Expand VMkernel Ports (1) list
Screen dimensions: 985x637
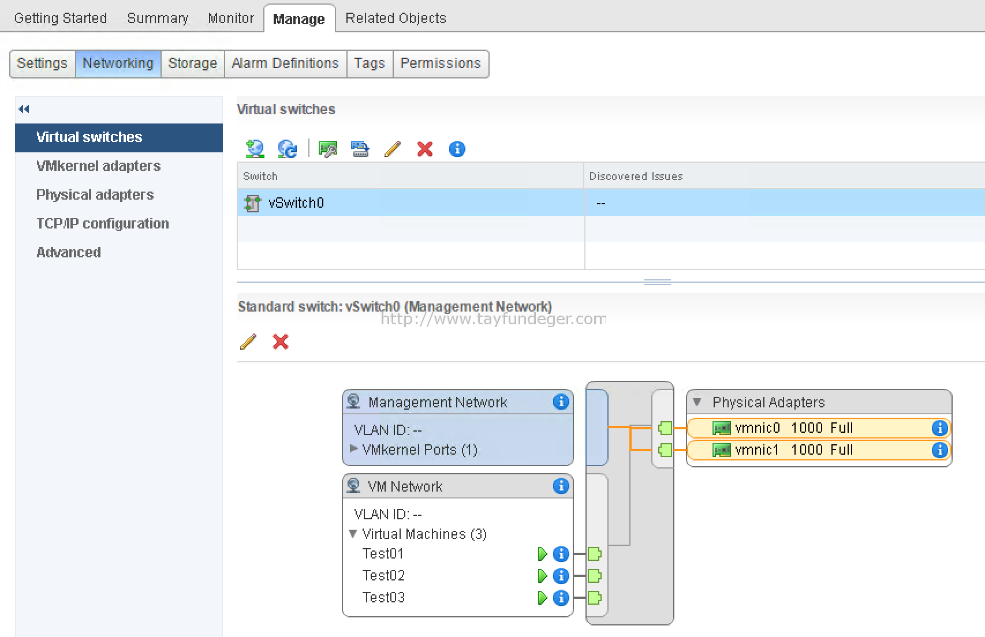coord(354,448)
